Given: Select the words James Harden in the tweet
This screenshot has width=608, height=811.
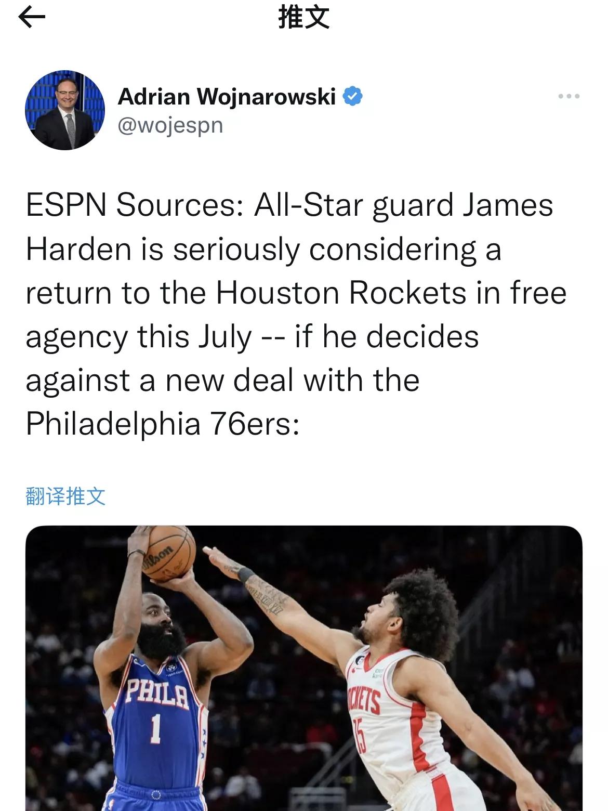Looking at the screenshot, I should [x=289, y=227].
